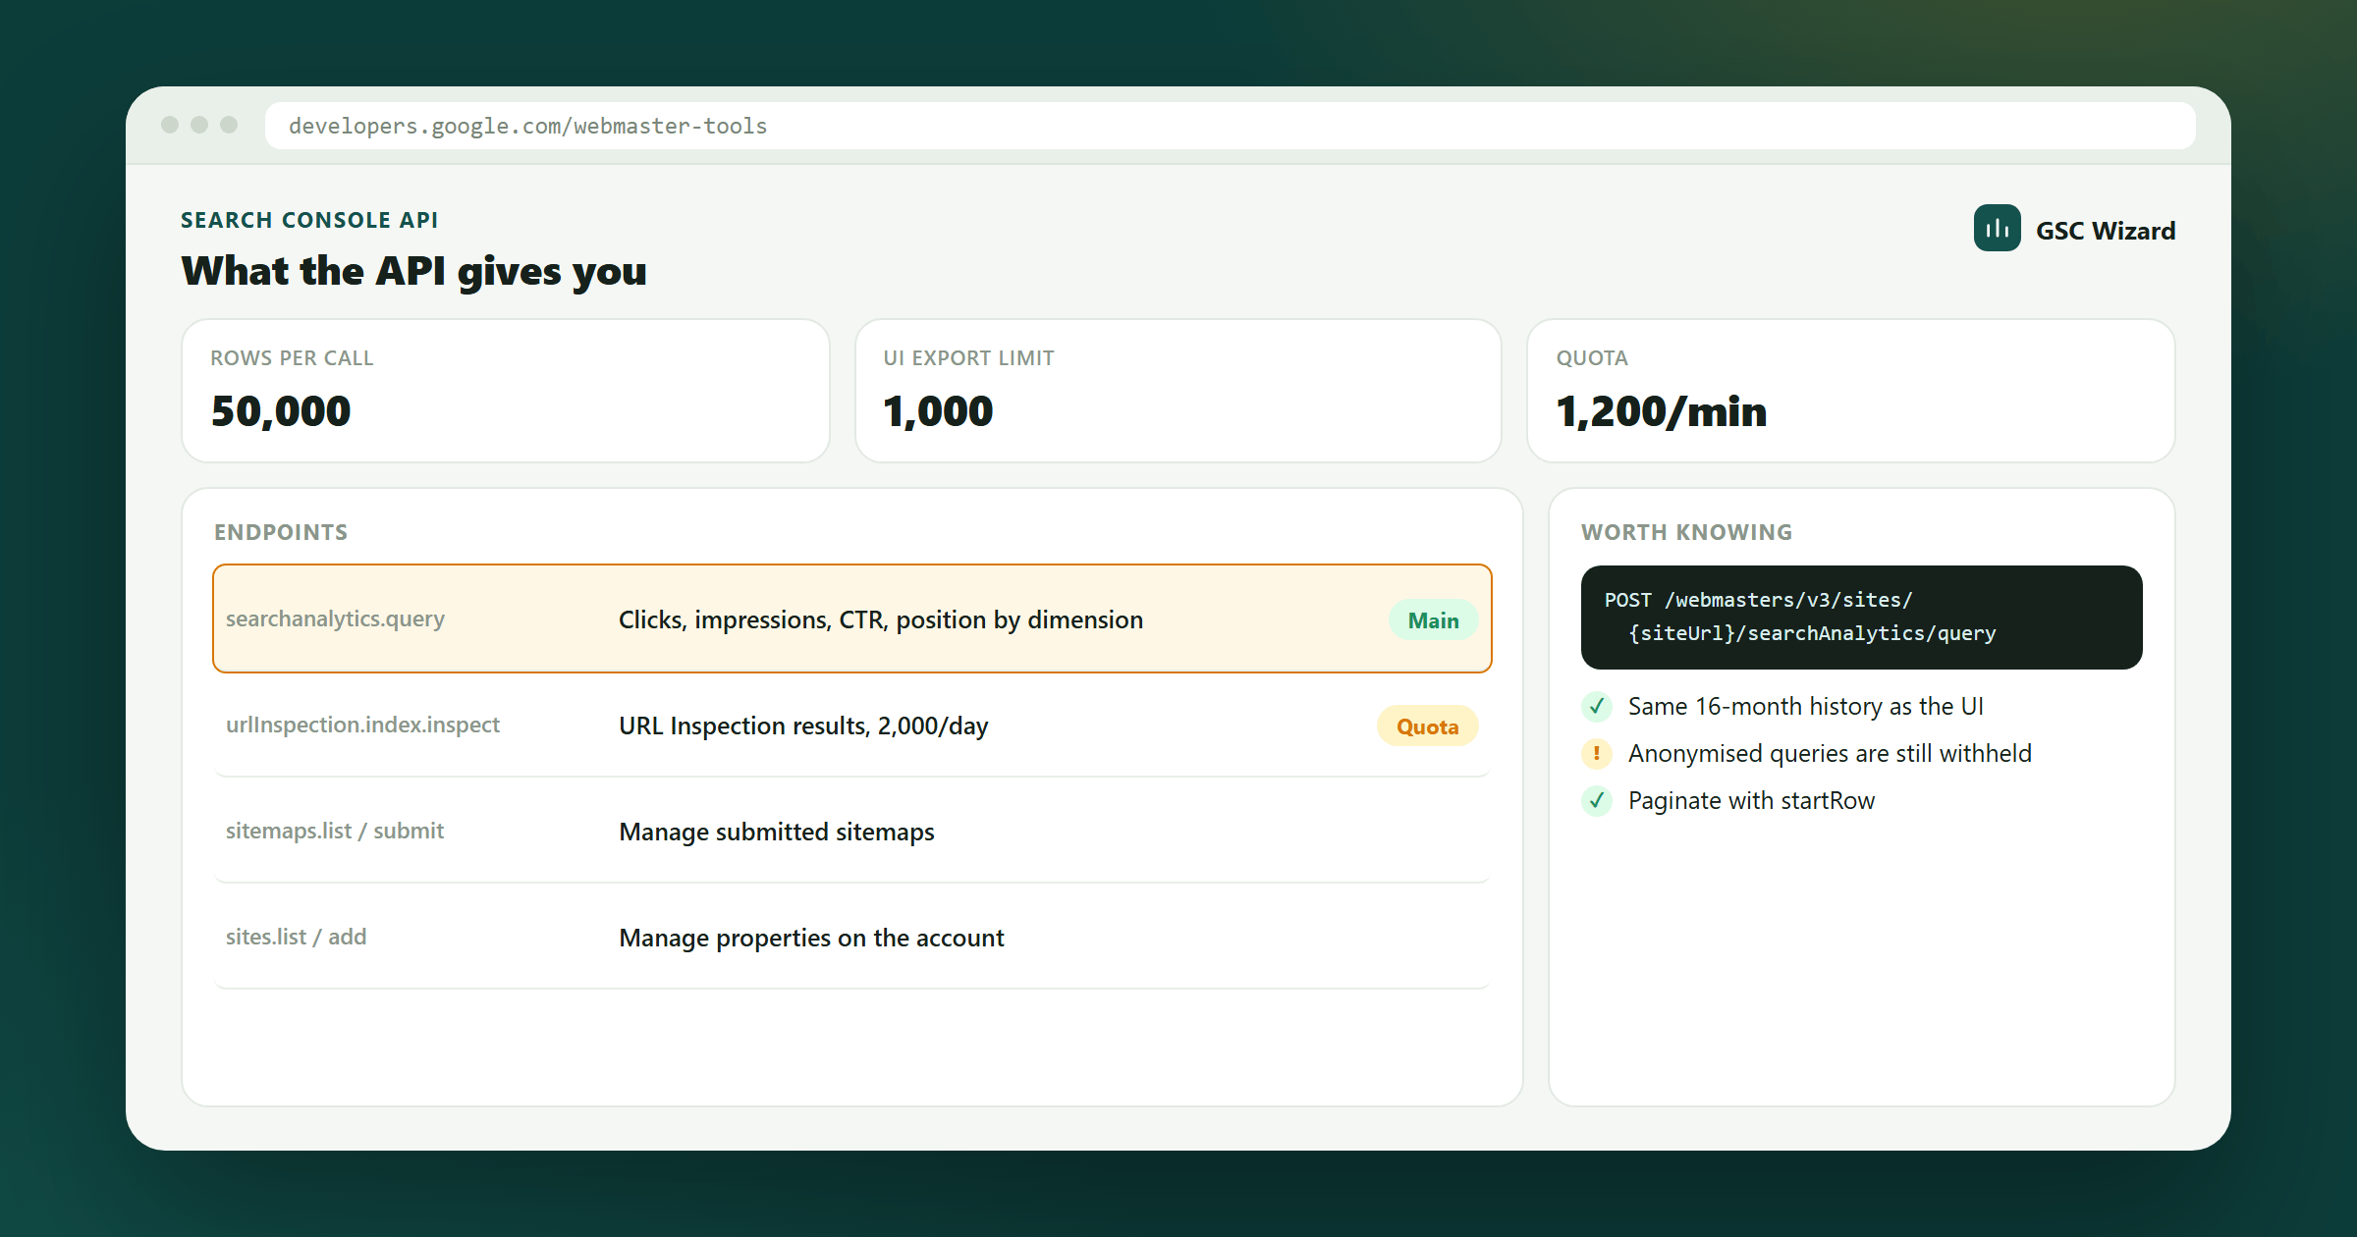Viewport: 2357px width, 1237px height.
Task: Select the searchanalytics.query endpoint row
Action: pyautogui.click(x=852, y=618)
